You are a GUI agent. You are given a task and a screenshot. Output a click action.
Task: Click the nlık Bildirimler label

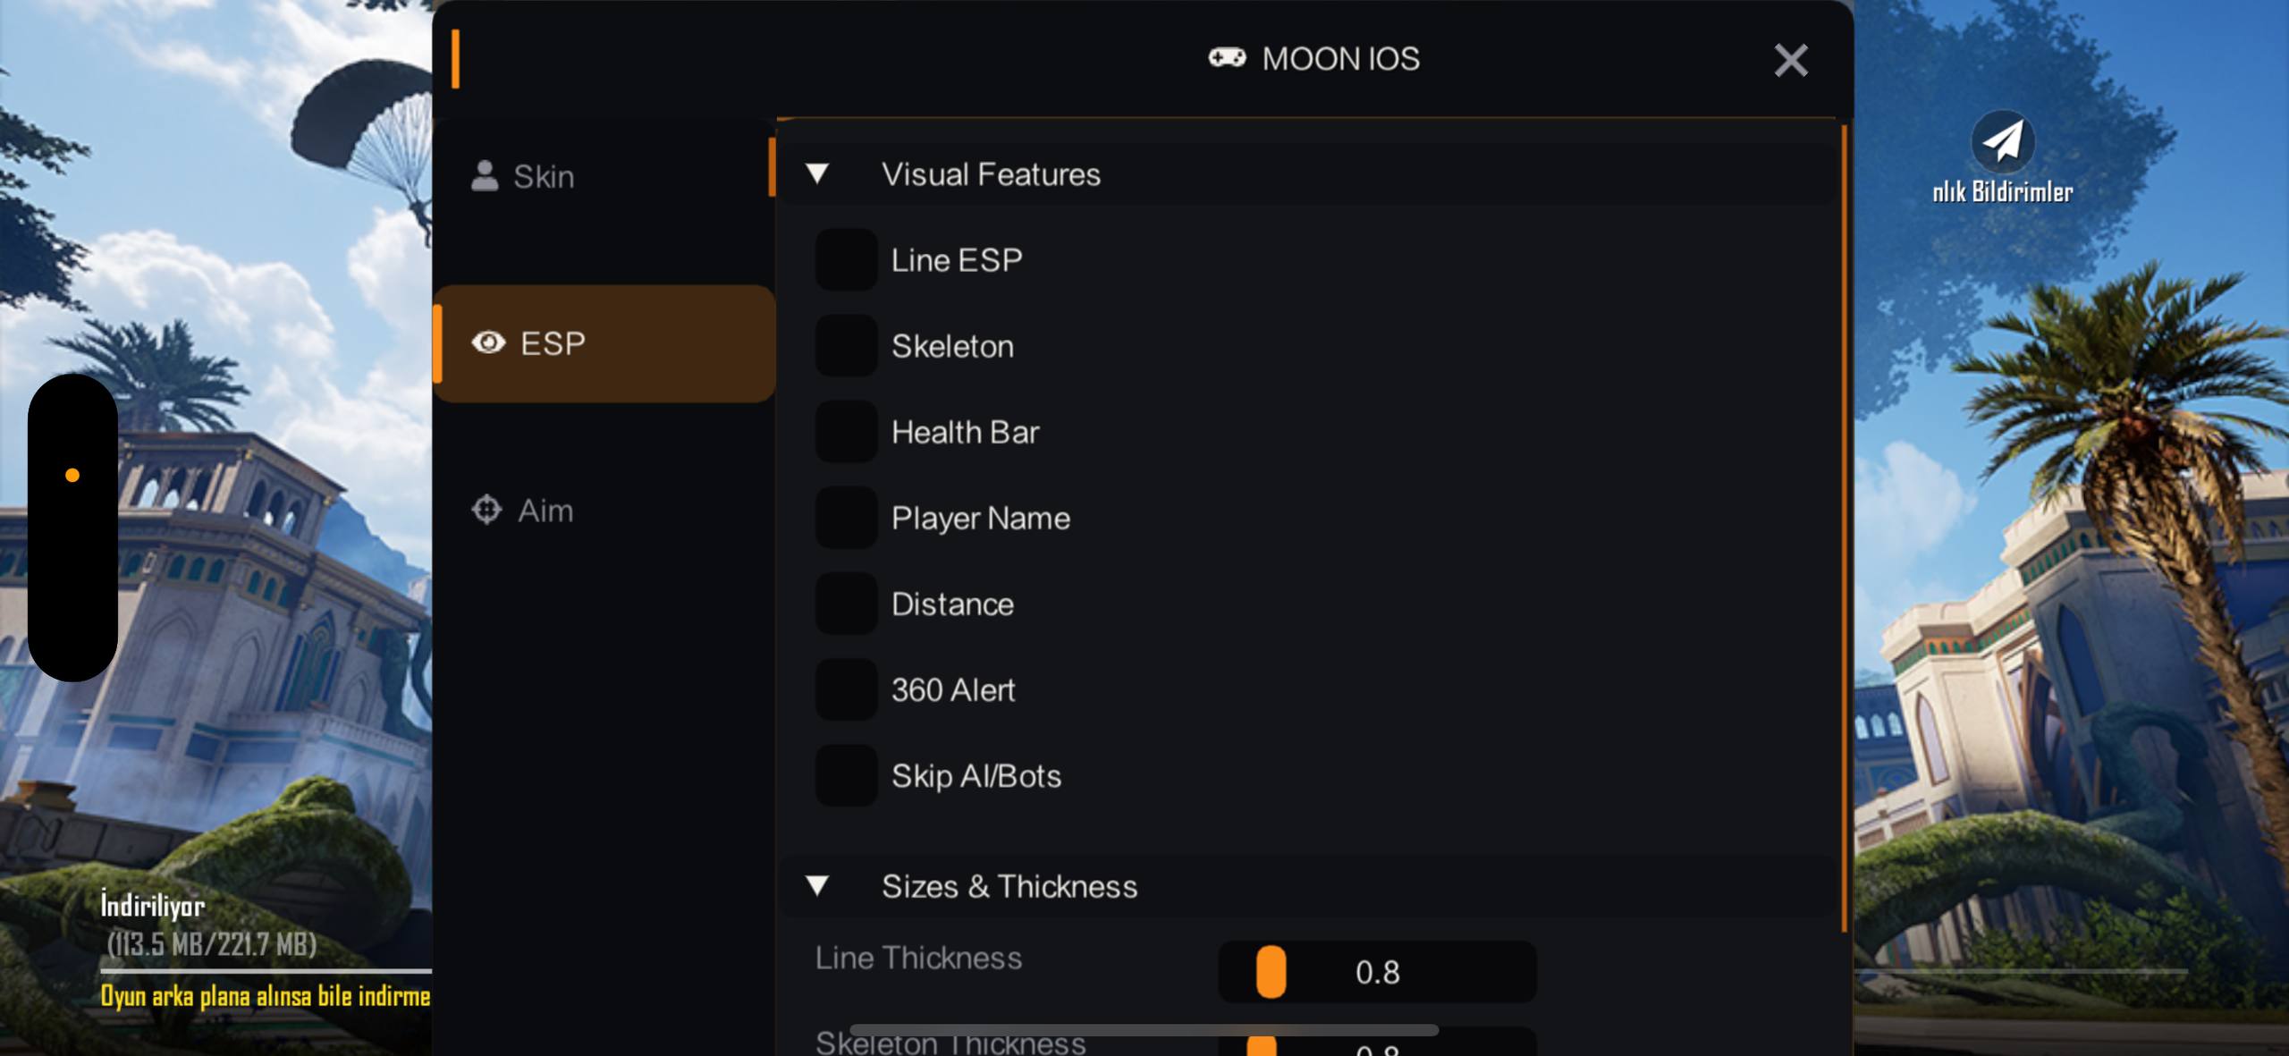pyautogui.click(x=2003, y=190)
